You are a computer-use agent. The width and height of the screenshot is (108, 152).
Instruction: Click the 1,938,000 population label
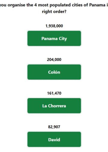pos(54,26)
